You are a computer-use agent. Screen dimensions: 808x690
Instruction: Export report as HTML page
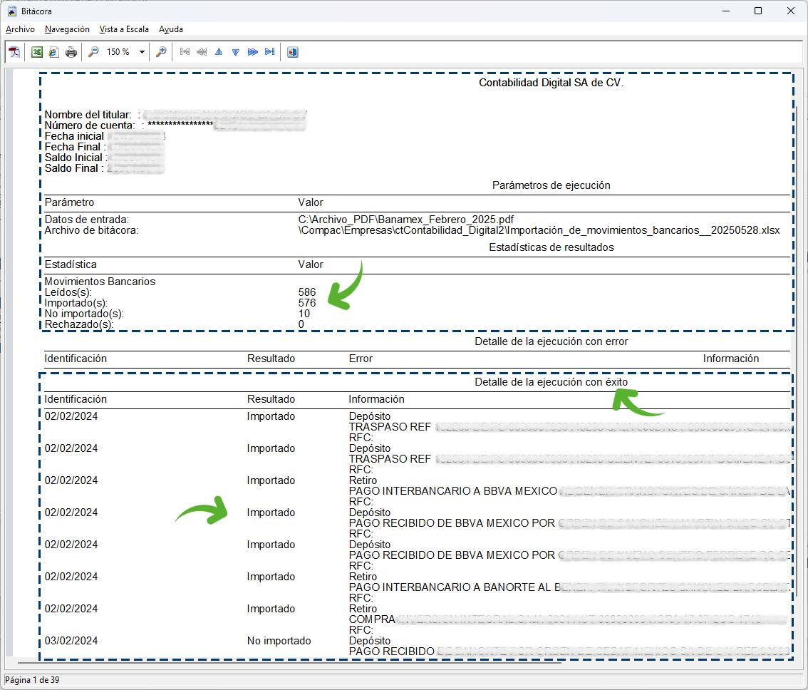point(53,52)
